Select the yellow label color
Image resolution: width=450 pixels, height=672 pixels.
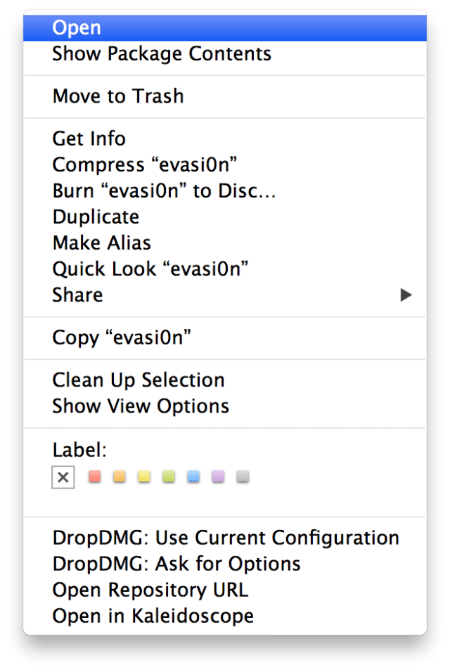[x=144, y=477]
